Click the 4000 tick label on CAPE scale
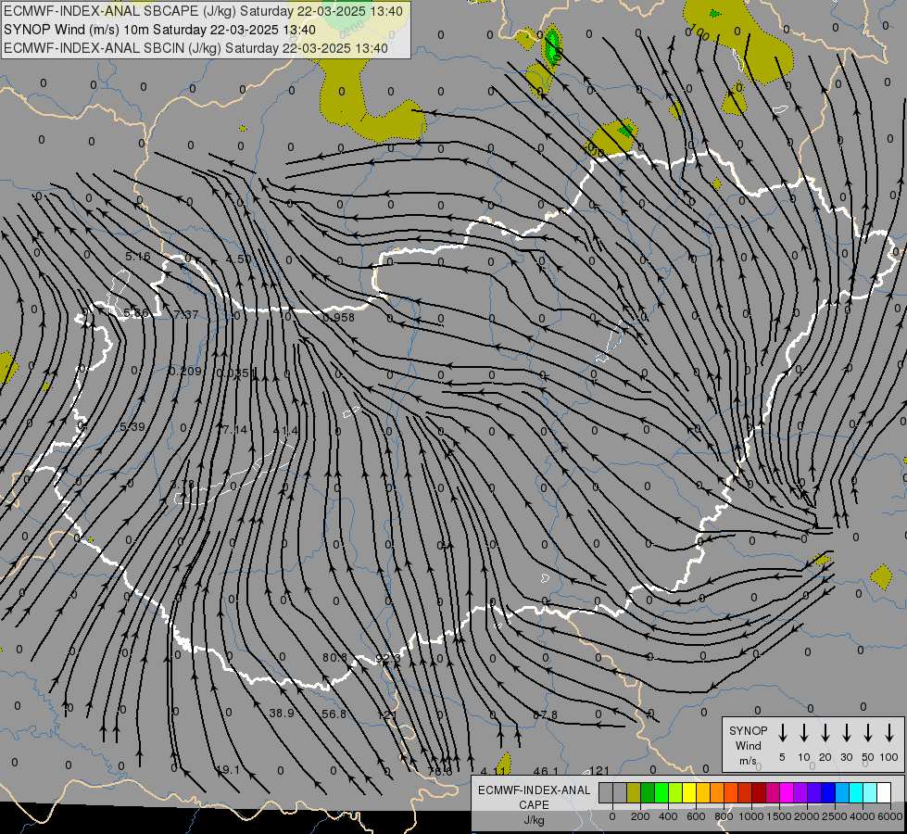Viewport: 907px width, 834px height. [863, 816]
